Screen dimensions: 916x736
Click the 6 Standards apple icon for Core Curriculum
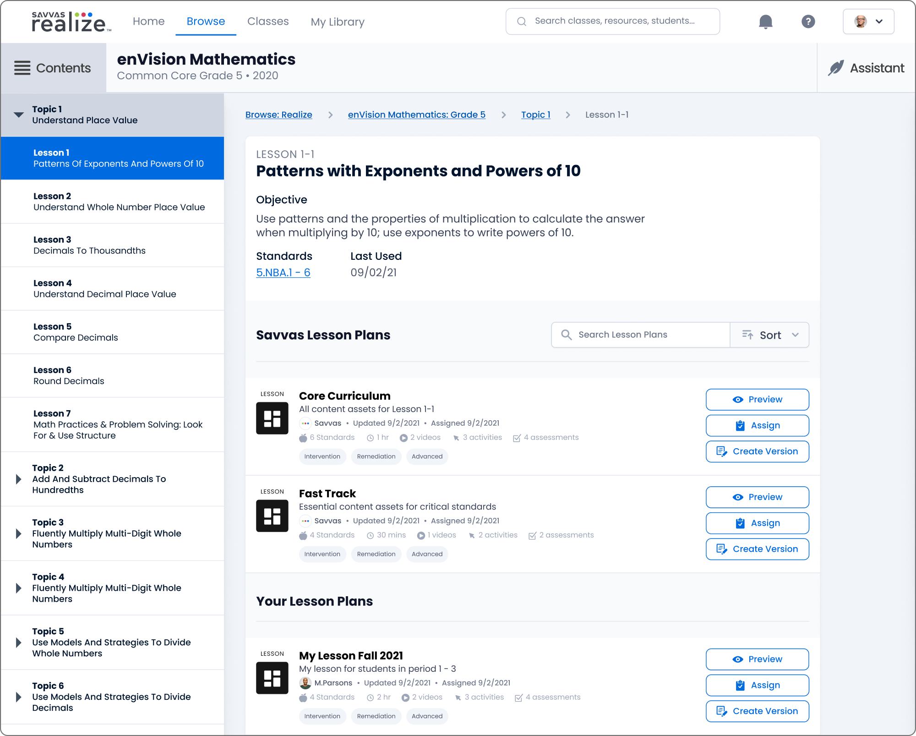303,438
